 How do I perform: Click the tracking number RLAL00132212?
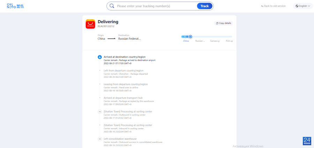point(106,26)
